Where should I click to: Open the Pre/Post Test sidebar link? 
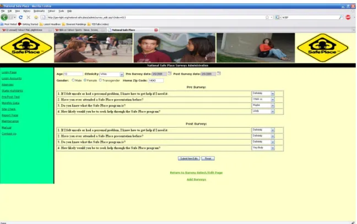(x=10, y=97)
